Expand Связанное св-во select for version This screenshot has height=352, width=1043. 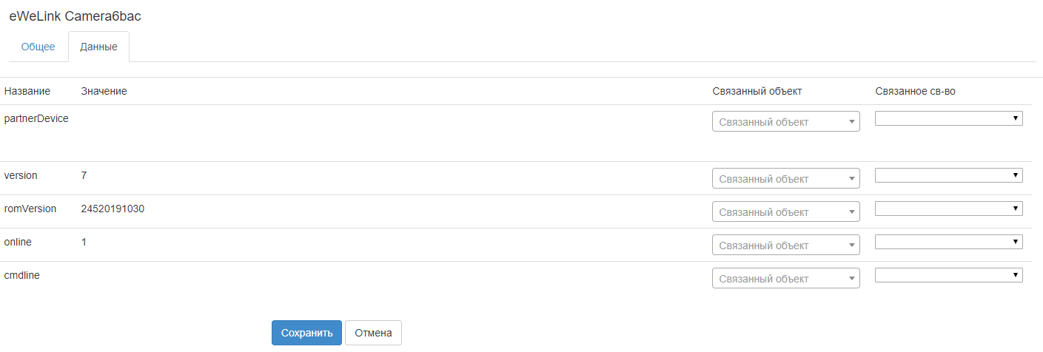pos(948,175)
